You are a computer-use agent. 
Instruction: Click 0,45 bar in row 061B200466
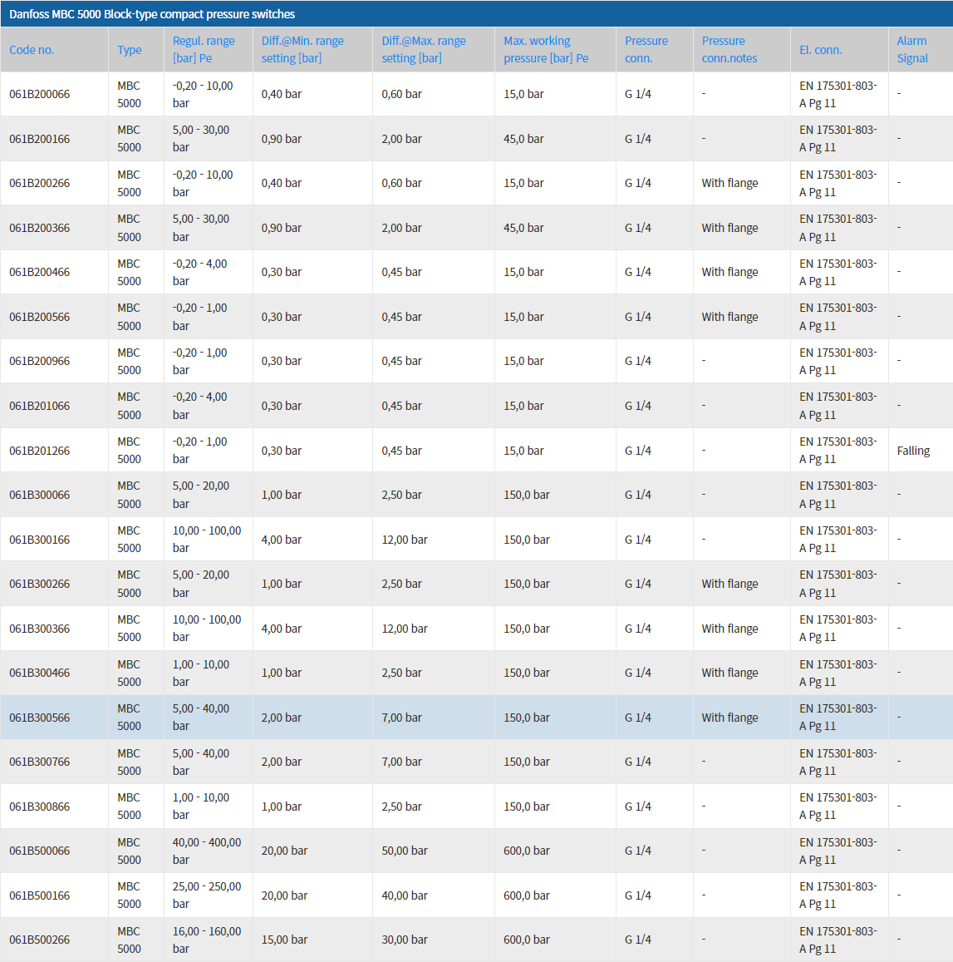tap(401, 272)
